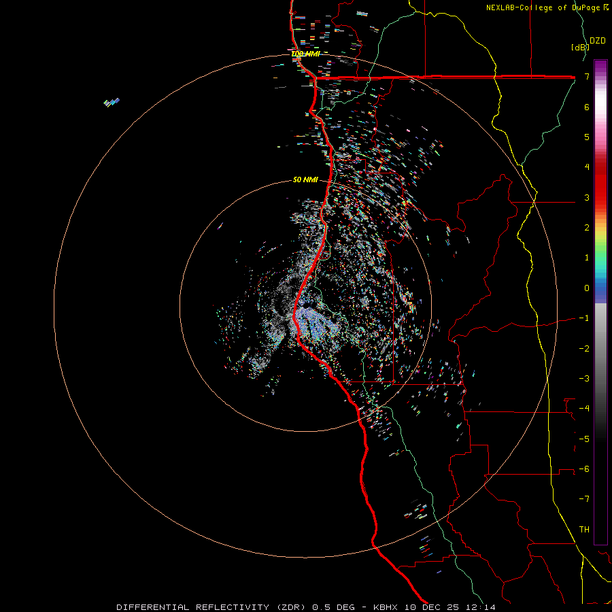
Task: Click the -7 scale label
Action: (584, 499)
